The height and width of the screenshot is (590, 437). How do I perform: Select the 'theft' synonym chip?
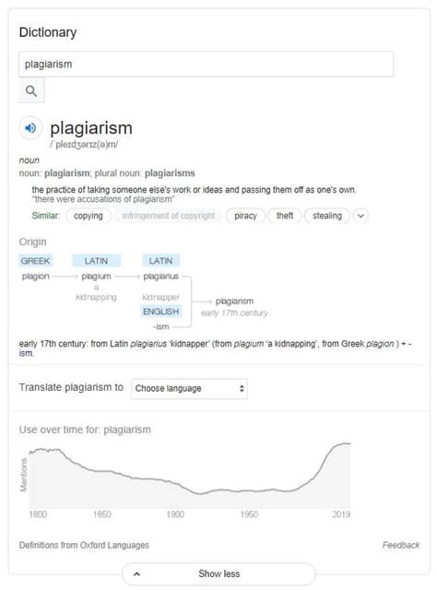285,216
